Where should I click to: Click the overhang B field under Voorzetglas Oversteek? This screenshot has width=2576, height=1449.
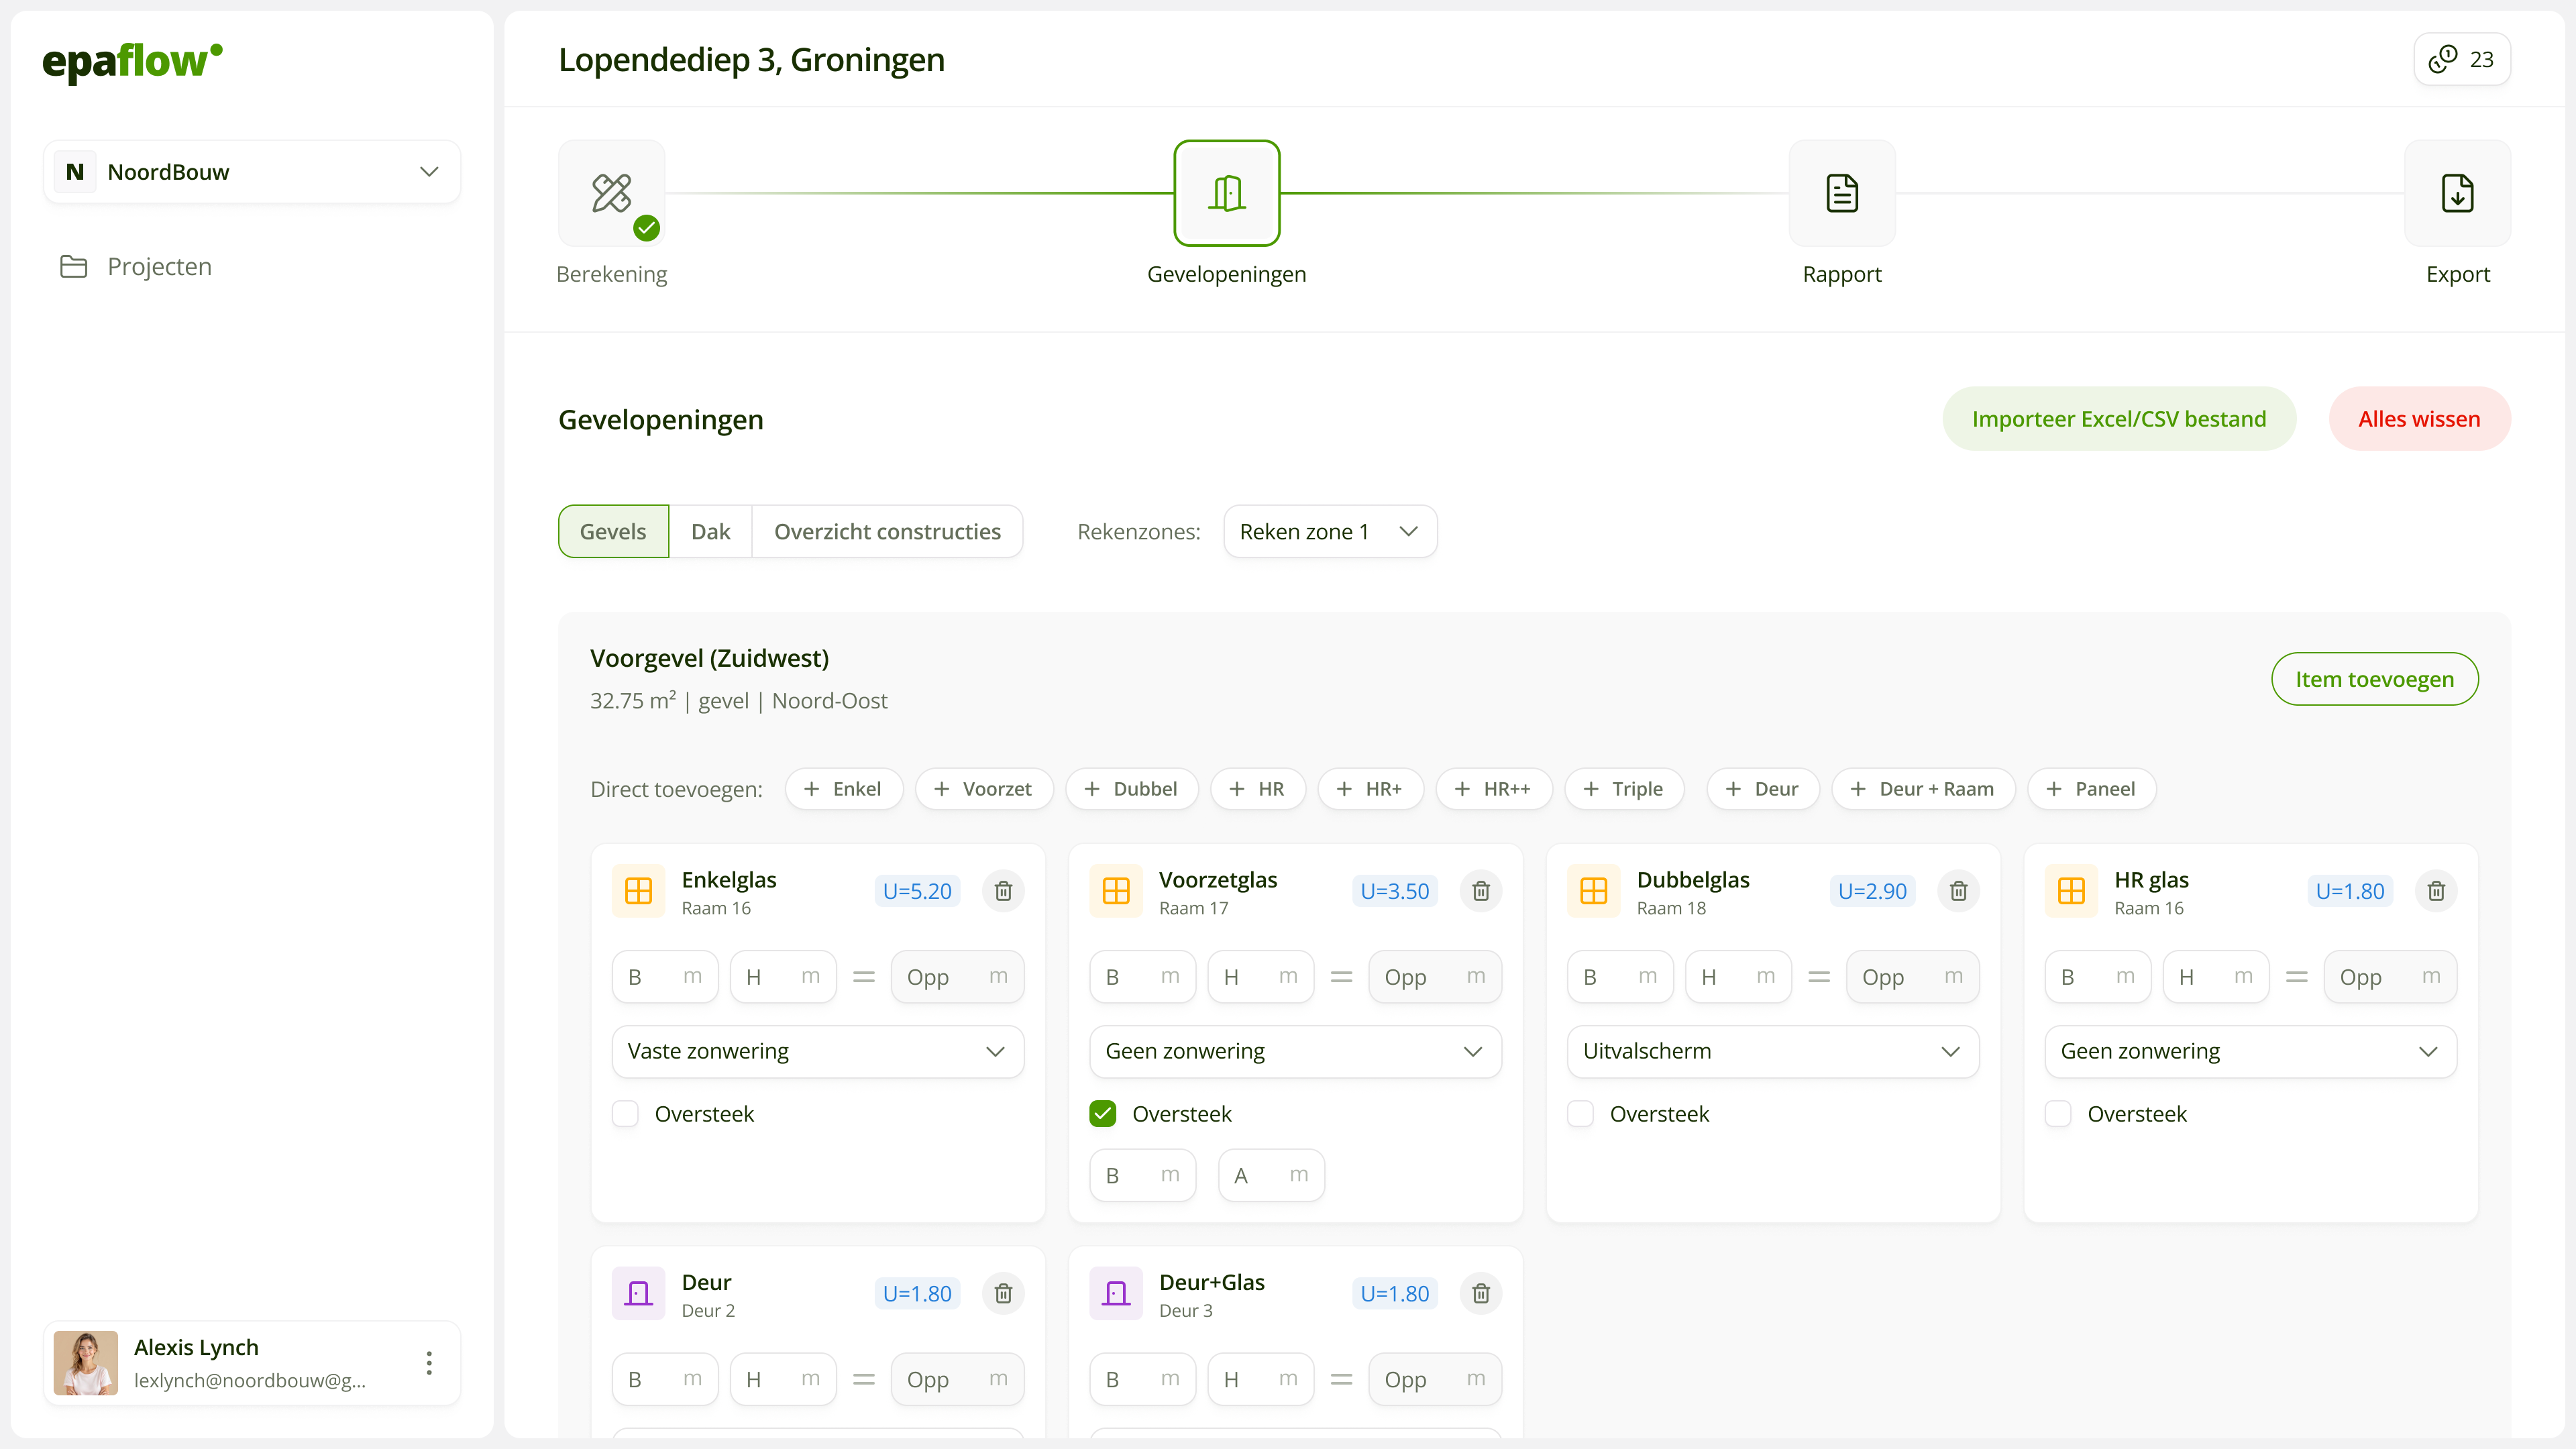coord(1143,1175)
